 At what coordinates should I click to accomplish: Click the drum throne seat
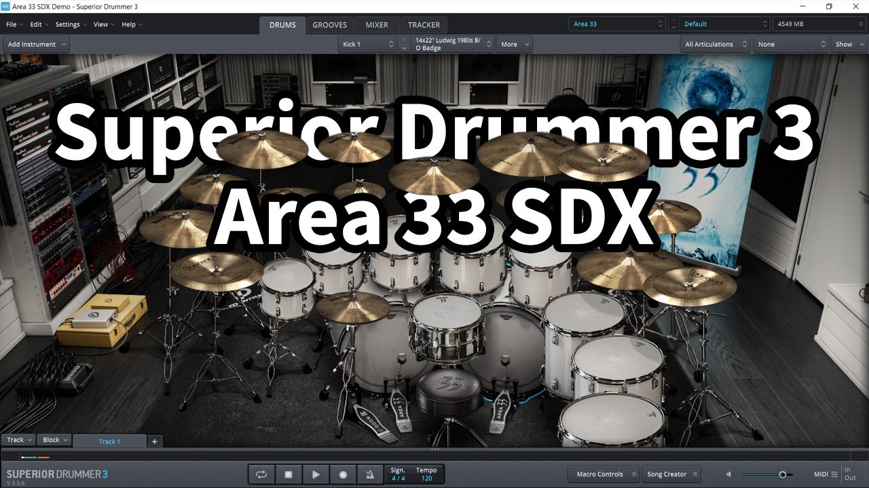(449, 392)
